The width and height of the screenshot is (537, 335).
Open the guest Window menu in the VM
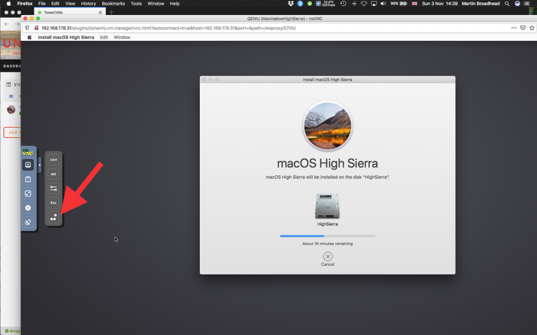coord(122,38)
